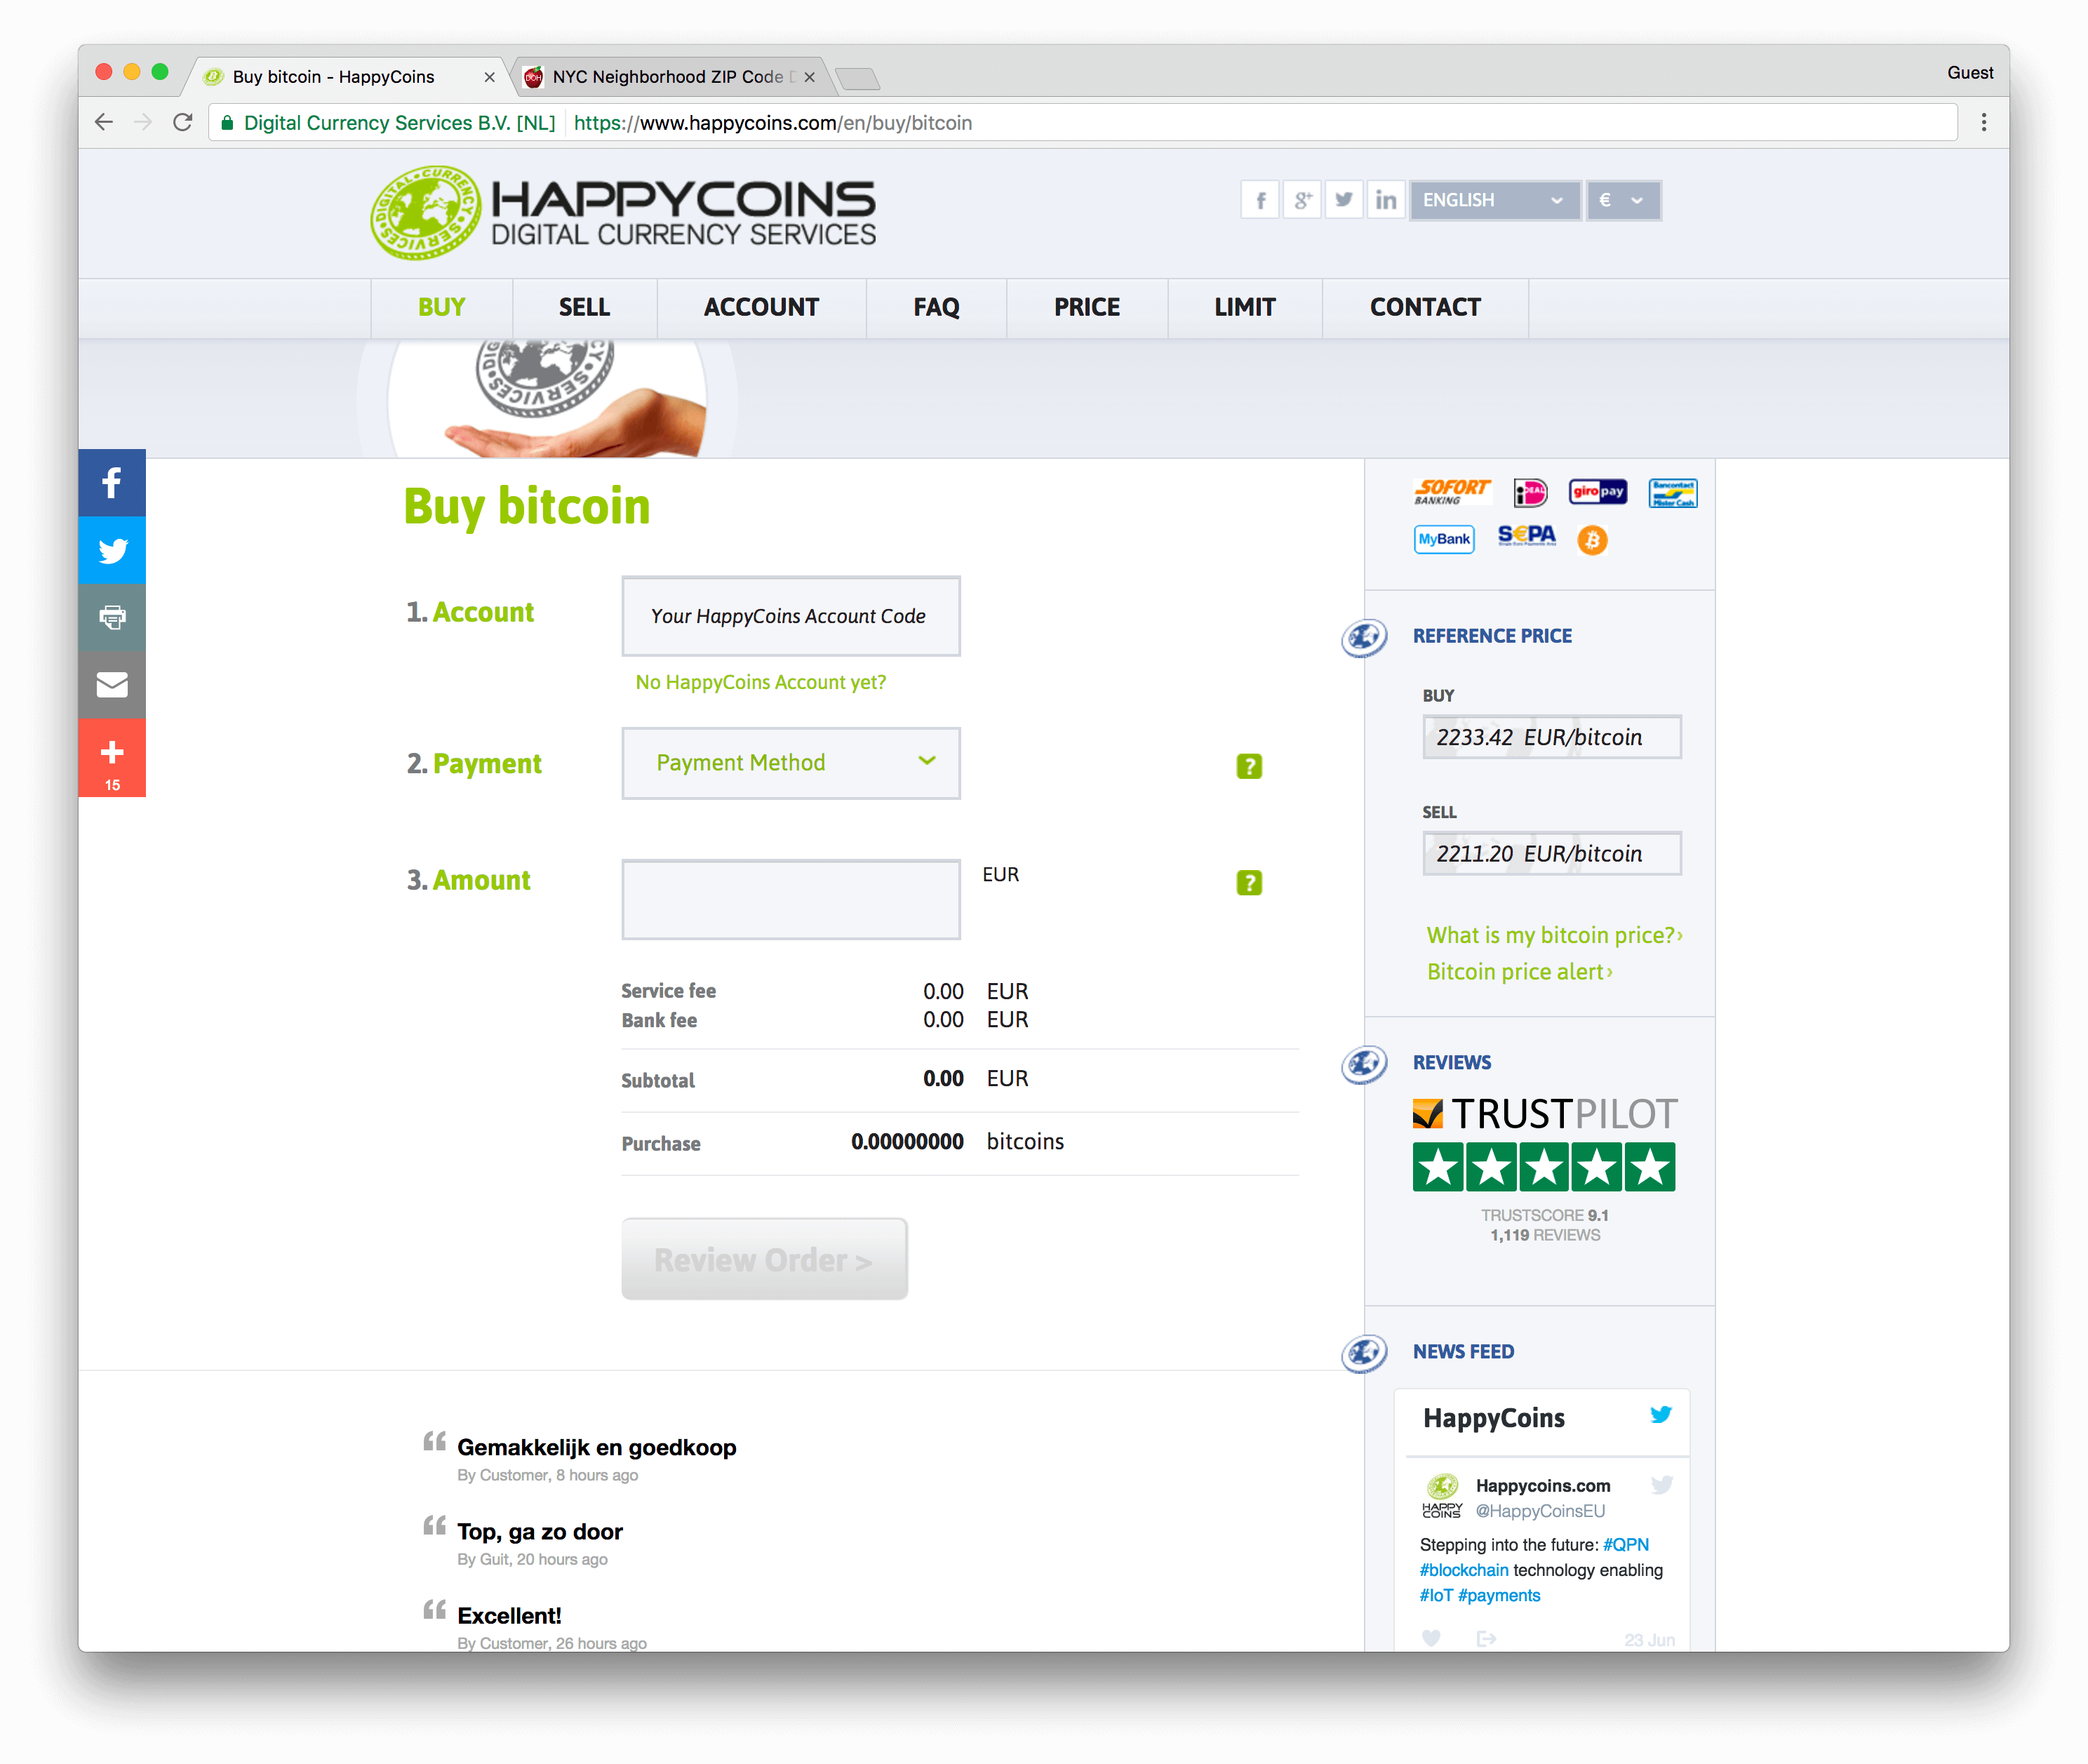Viewport: 2088px width, 1764px height.
Task: Click the Review Order button
Action: tap(764, 1259)
